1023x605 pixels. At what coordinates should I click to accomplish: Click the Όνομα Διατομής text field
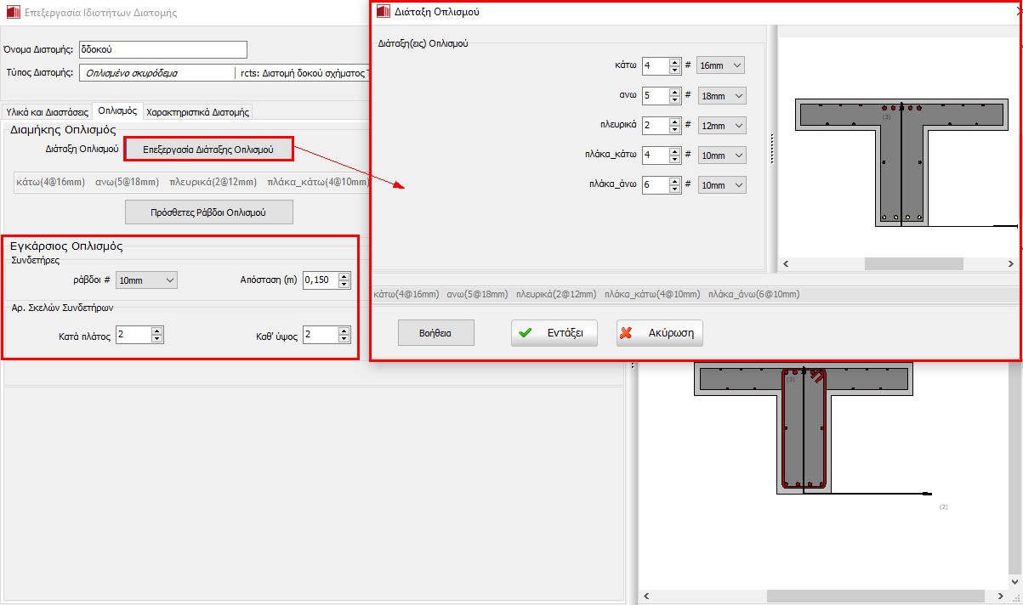[x=162, y=50]
